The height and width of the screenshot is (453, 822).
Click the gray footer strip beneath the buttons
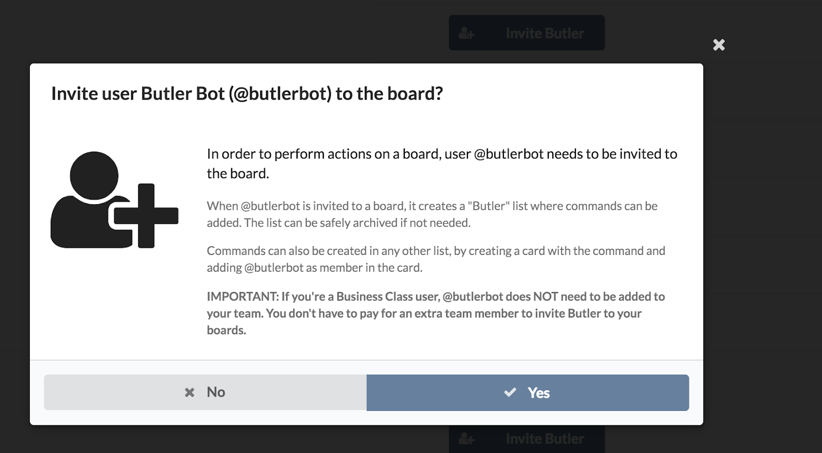point(366,418)
